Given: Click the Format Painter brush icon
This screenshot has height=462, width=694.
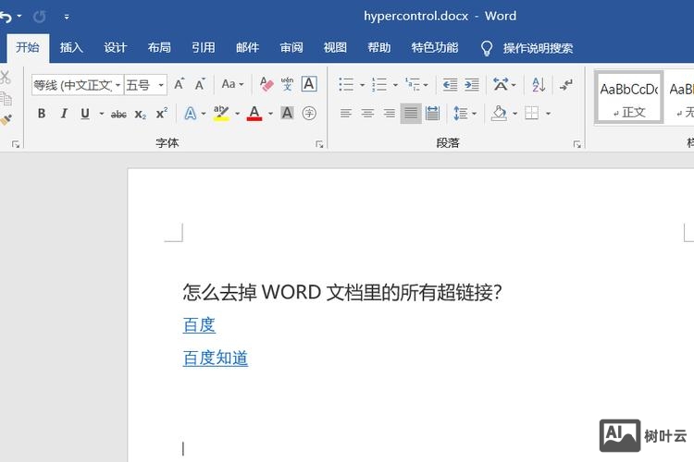Looking at the screenshot, I should 6,120.
